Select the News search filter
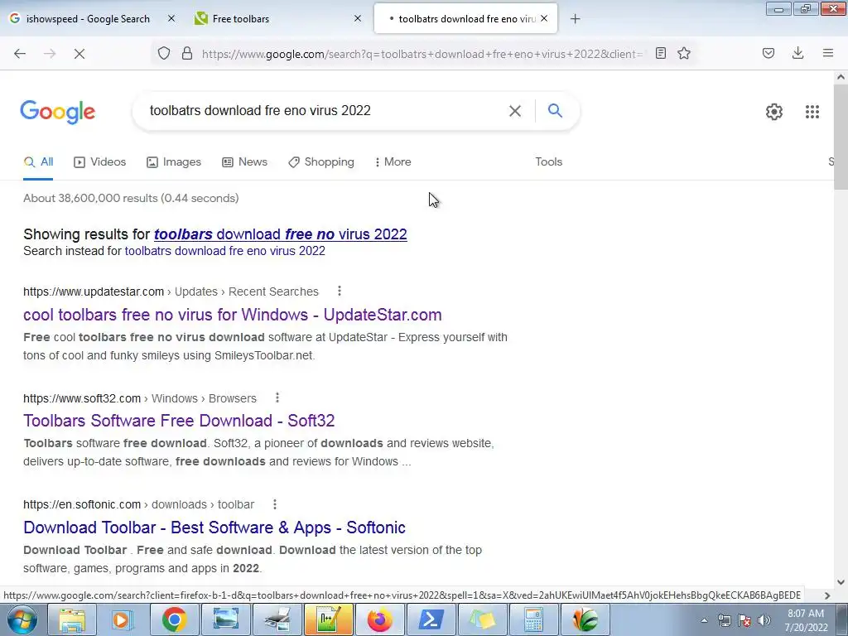 pos(244,161)
